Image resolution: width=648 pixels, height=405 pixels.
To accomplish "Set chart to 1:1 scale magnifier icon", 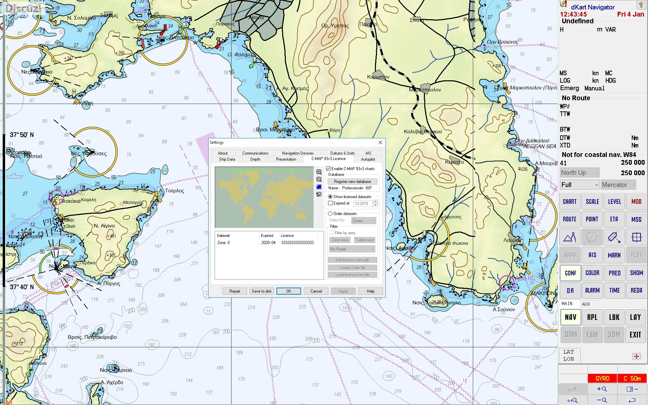I will (573, 400).
